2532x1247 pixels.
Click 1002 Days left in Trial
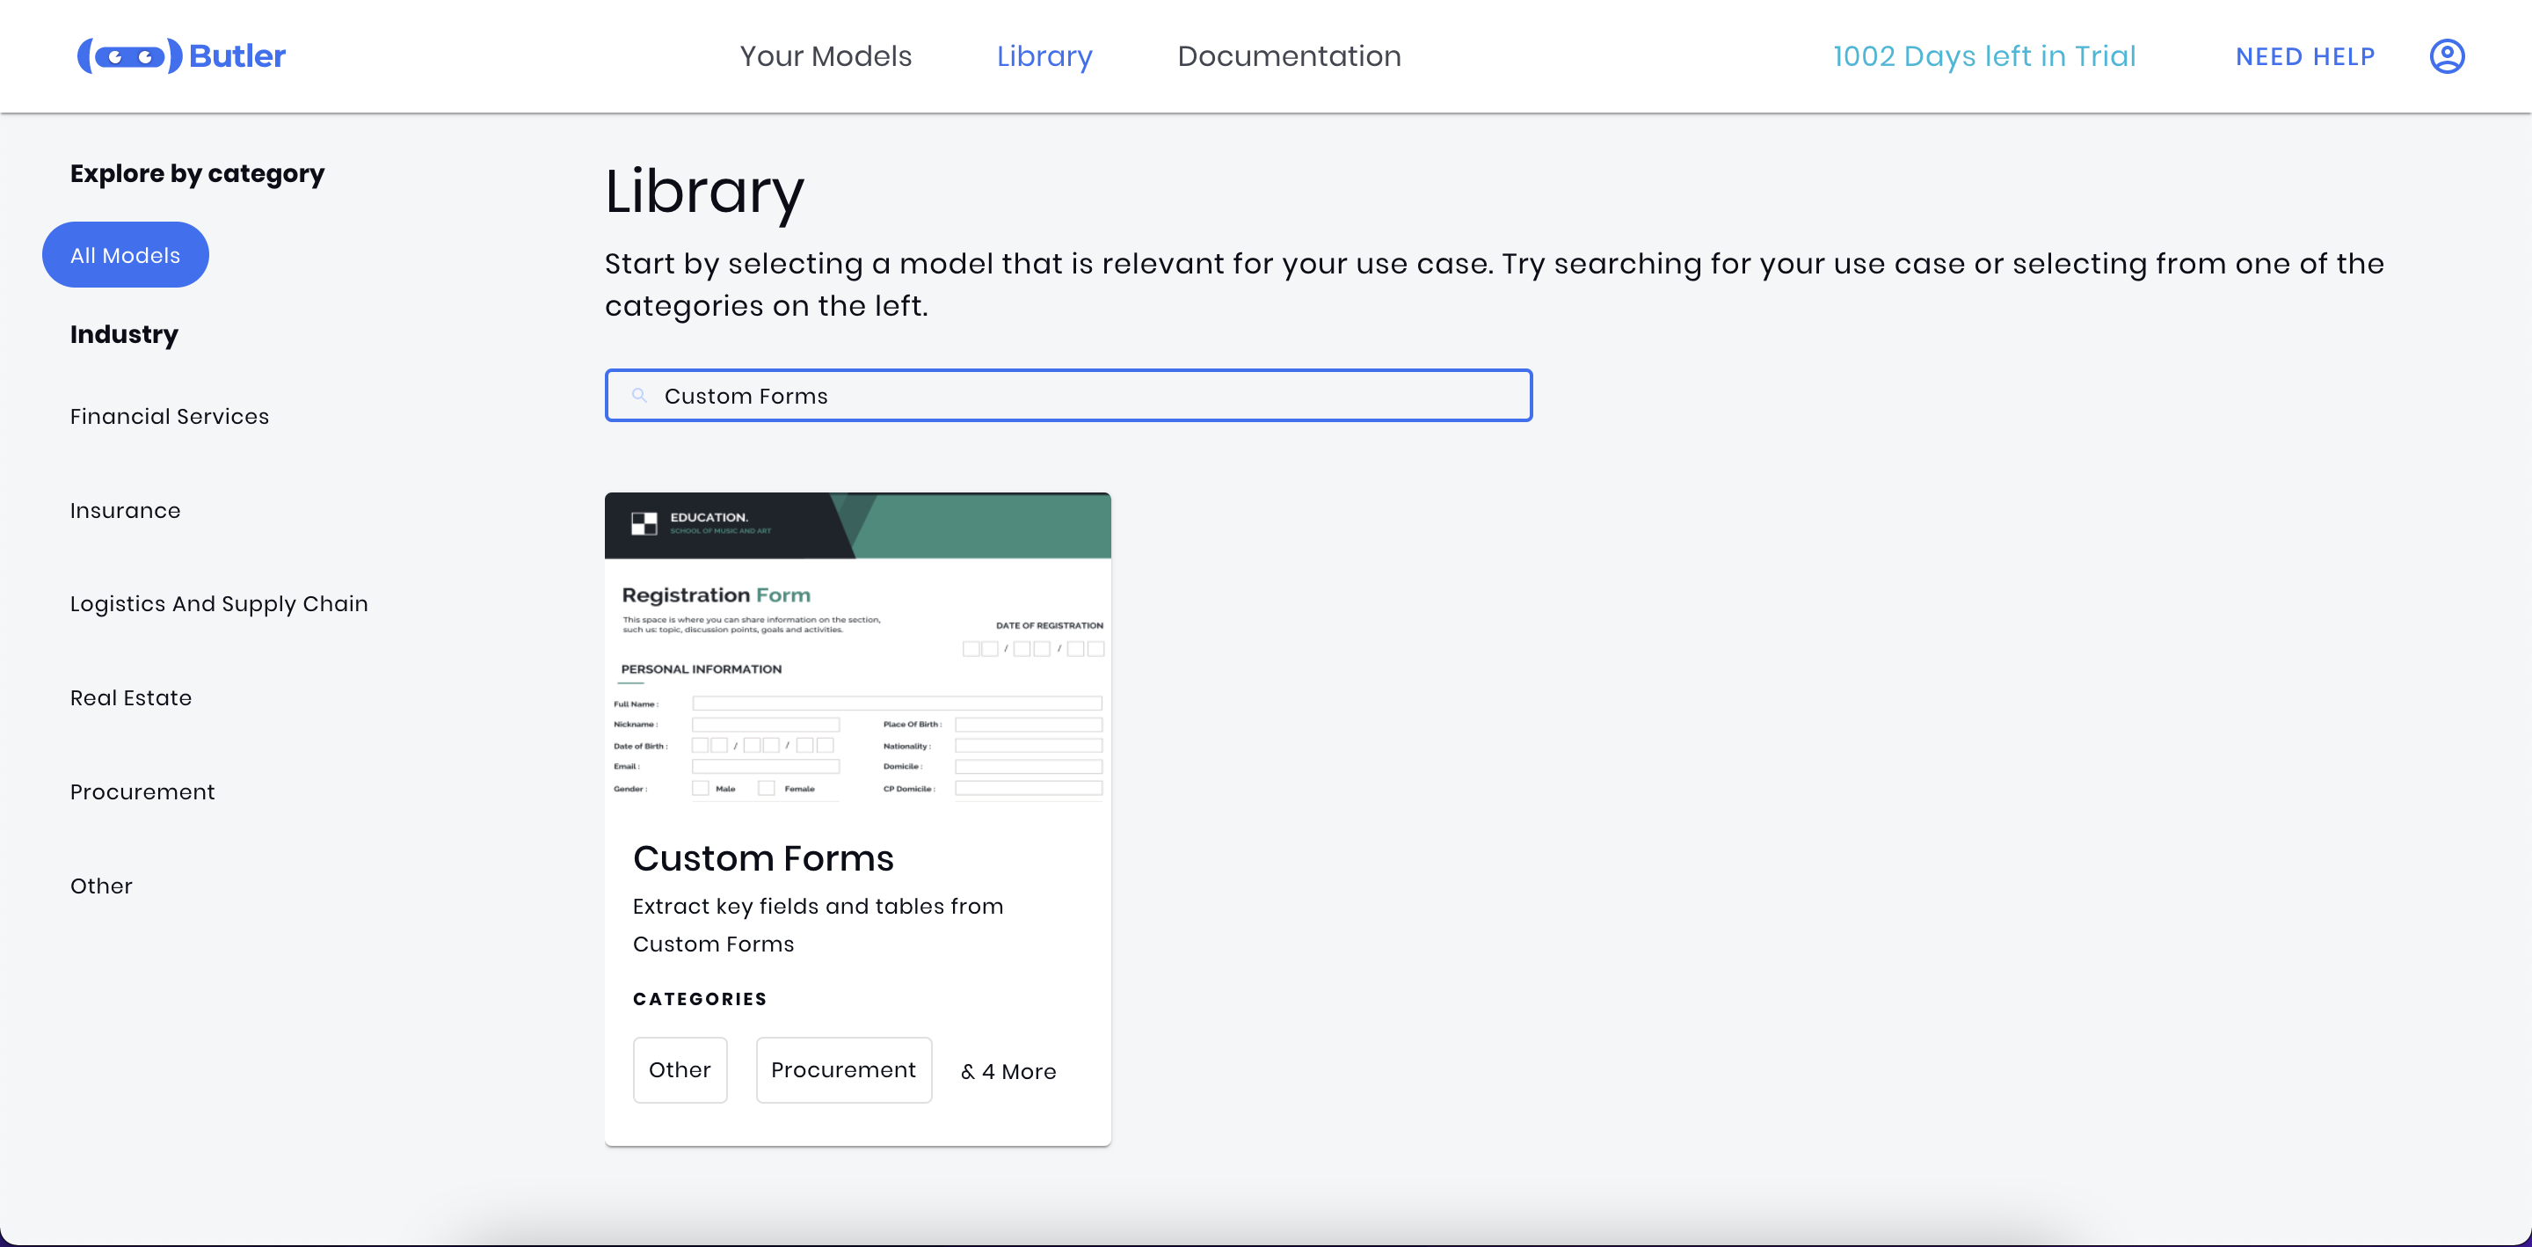[x=1983, y=56]
